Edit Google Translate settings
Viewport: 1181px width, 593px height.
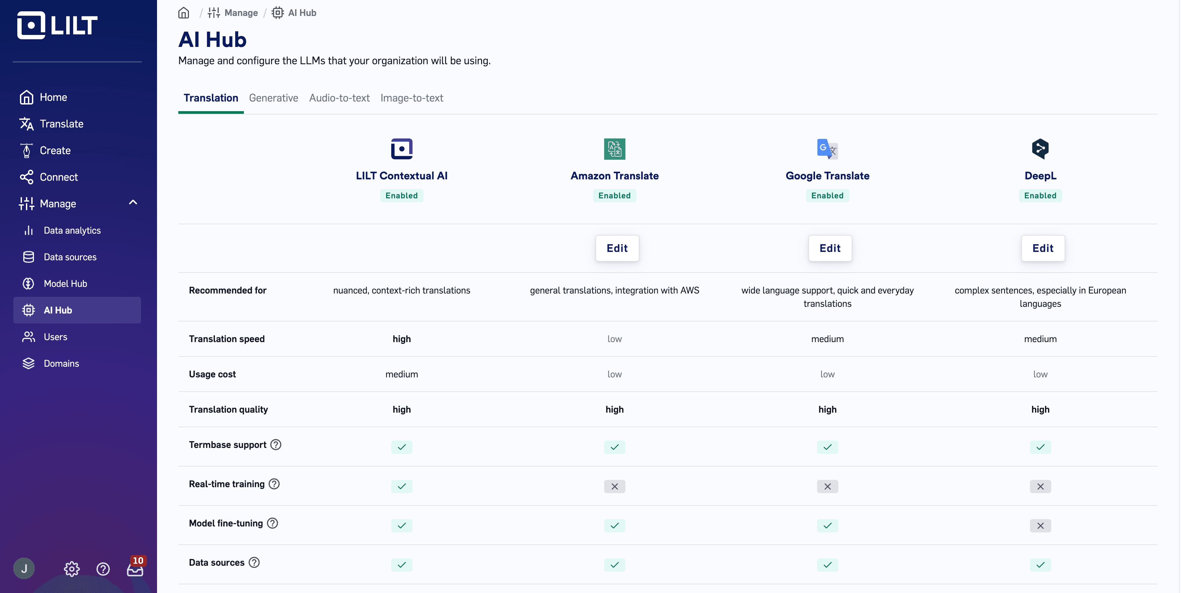click(830, 248)
